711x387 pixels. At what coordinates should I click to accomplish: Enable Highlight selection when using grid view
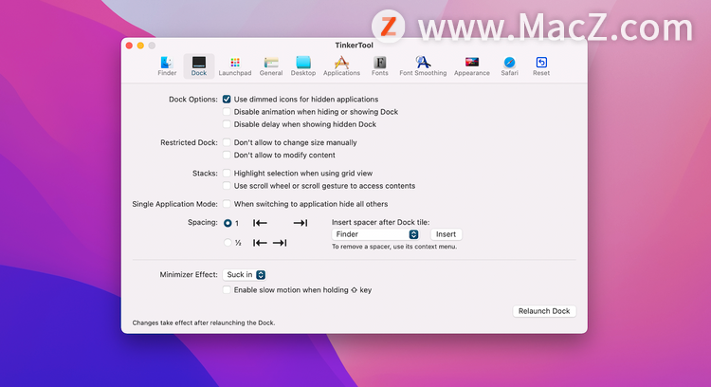pos(227,174)
